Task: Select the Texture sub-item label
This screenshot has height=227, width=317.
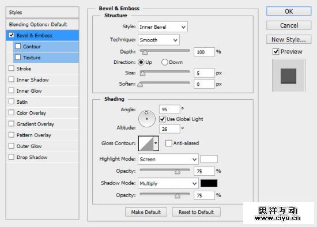Action: click(32, 58)
